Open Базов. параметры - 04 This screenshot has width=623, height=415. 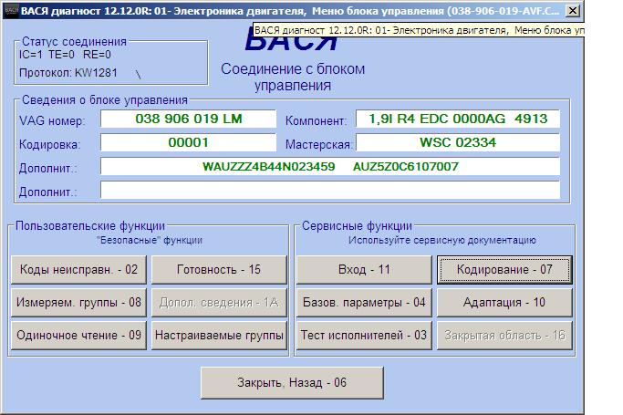point(364,303)
